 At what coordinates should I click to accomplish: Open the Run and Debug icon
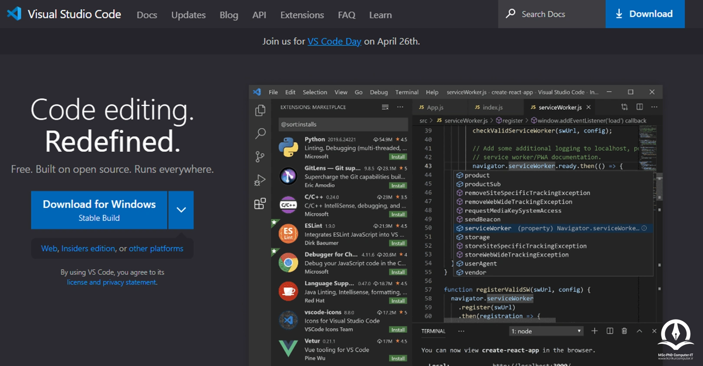point(260,180)
